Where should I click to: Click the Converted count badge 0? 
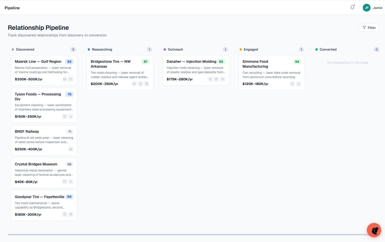tap(377, 49)
